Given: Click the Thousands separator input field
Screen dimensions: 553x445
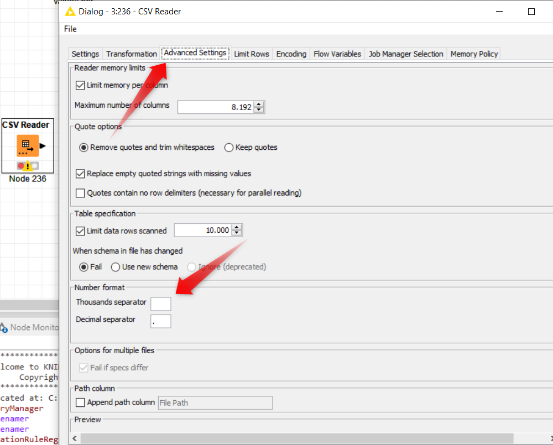Looking at the screenshot, I should 160,303.
